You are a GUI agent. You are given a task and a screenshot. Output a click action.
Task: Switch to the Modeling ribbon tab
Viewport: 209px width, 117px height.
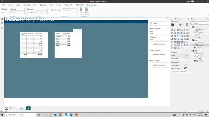coord(26,5)
